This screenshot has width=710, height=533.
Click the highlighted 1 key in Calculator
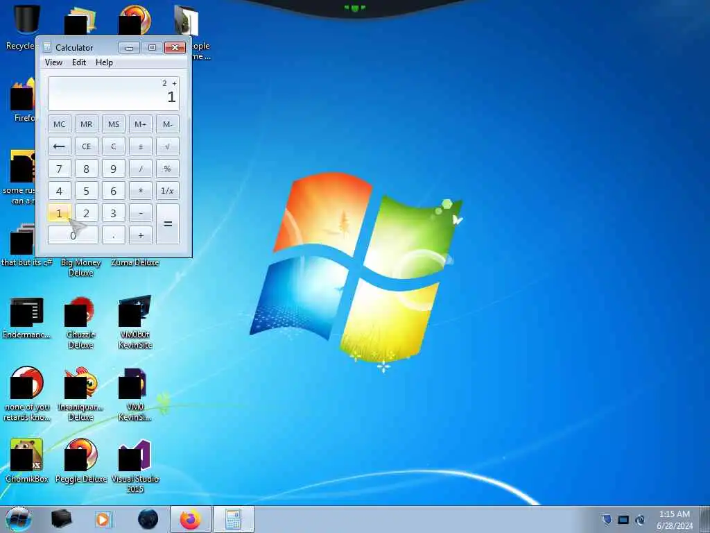(x=60, y=213)
